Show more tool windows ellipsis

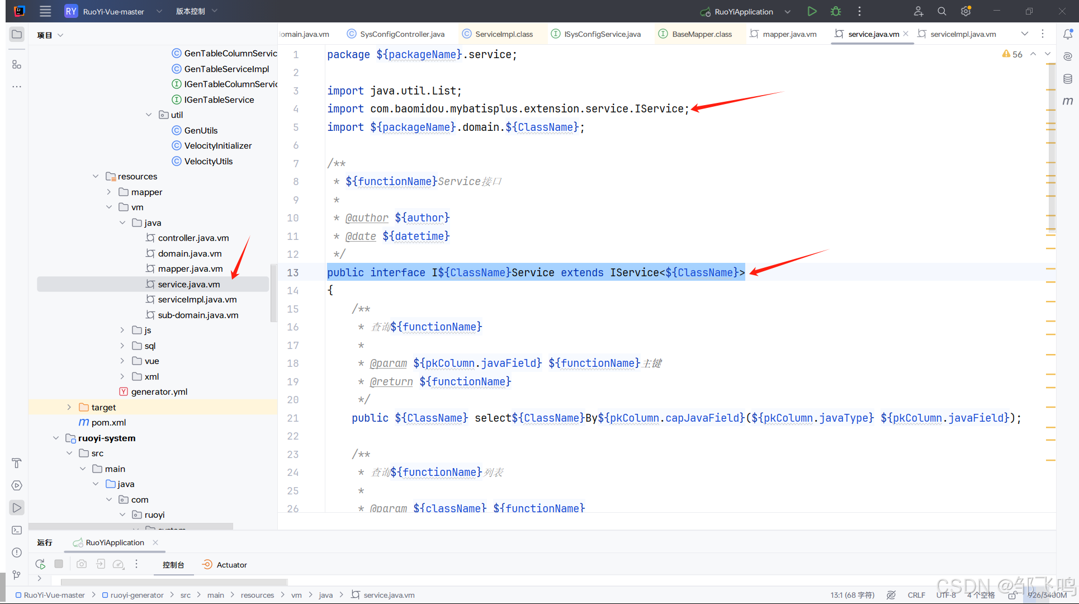click(17, 87)
